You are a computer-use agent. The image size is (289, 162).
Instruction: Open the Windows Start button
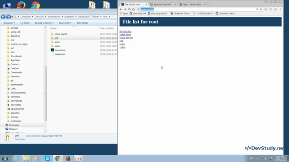coord(5,158)
